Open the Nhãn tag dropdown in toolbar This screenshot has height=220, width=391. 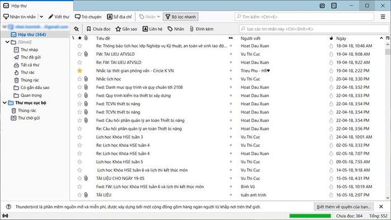point(150,17)
